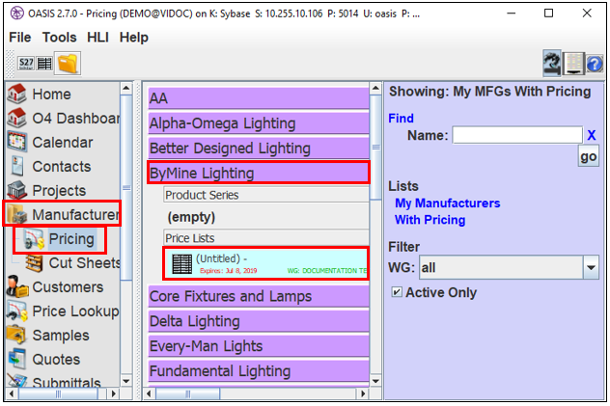Select the Fundamental Lighting row
Screen dimensions: 610x406
coord(259,371)
